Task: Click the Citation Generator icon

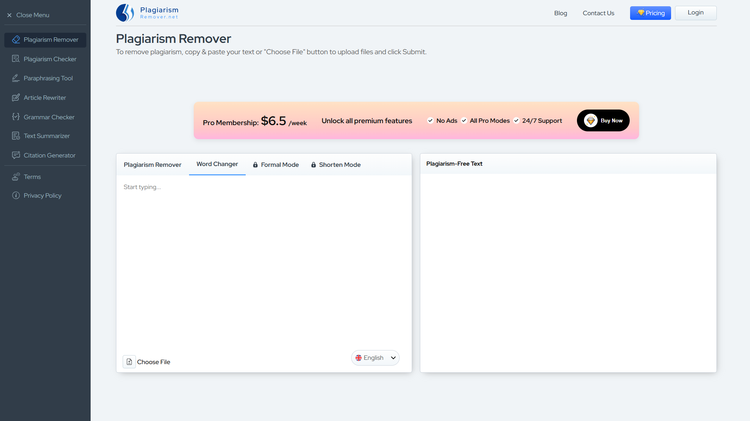Action: click(16, 155)
